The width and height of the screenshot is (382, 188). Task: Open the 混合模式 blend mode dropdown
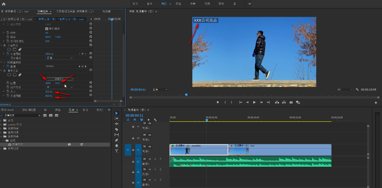tap(59, 58)
